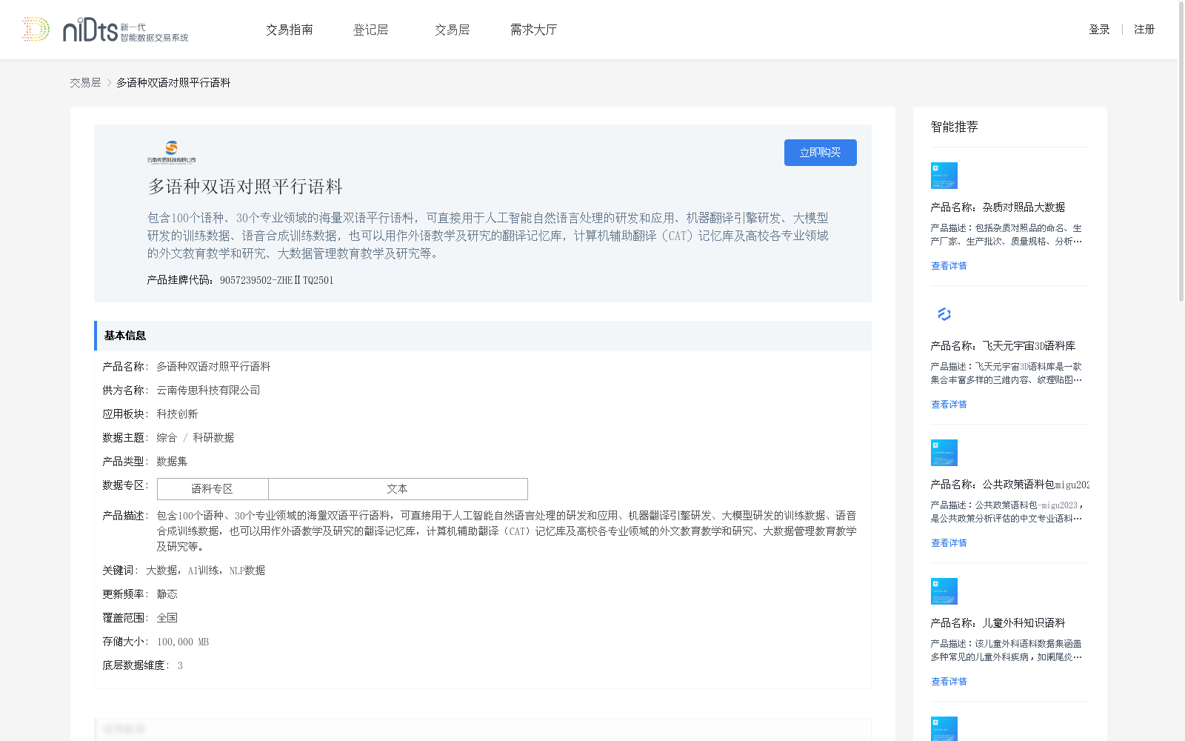The width and height of the screenshot is (1185, 741).
Task: Select the product title 多语种双语对照平行语料
Action: (245, 187)
